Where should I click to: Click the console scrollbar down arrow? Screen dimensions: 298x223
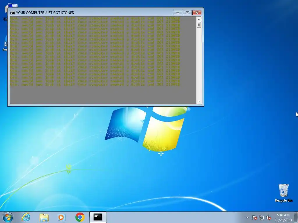click(x=199, y=101)
